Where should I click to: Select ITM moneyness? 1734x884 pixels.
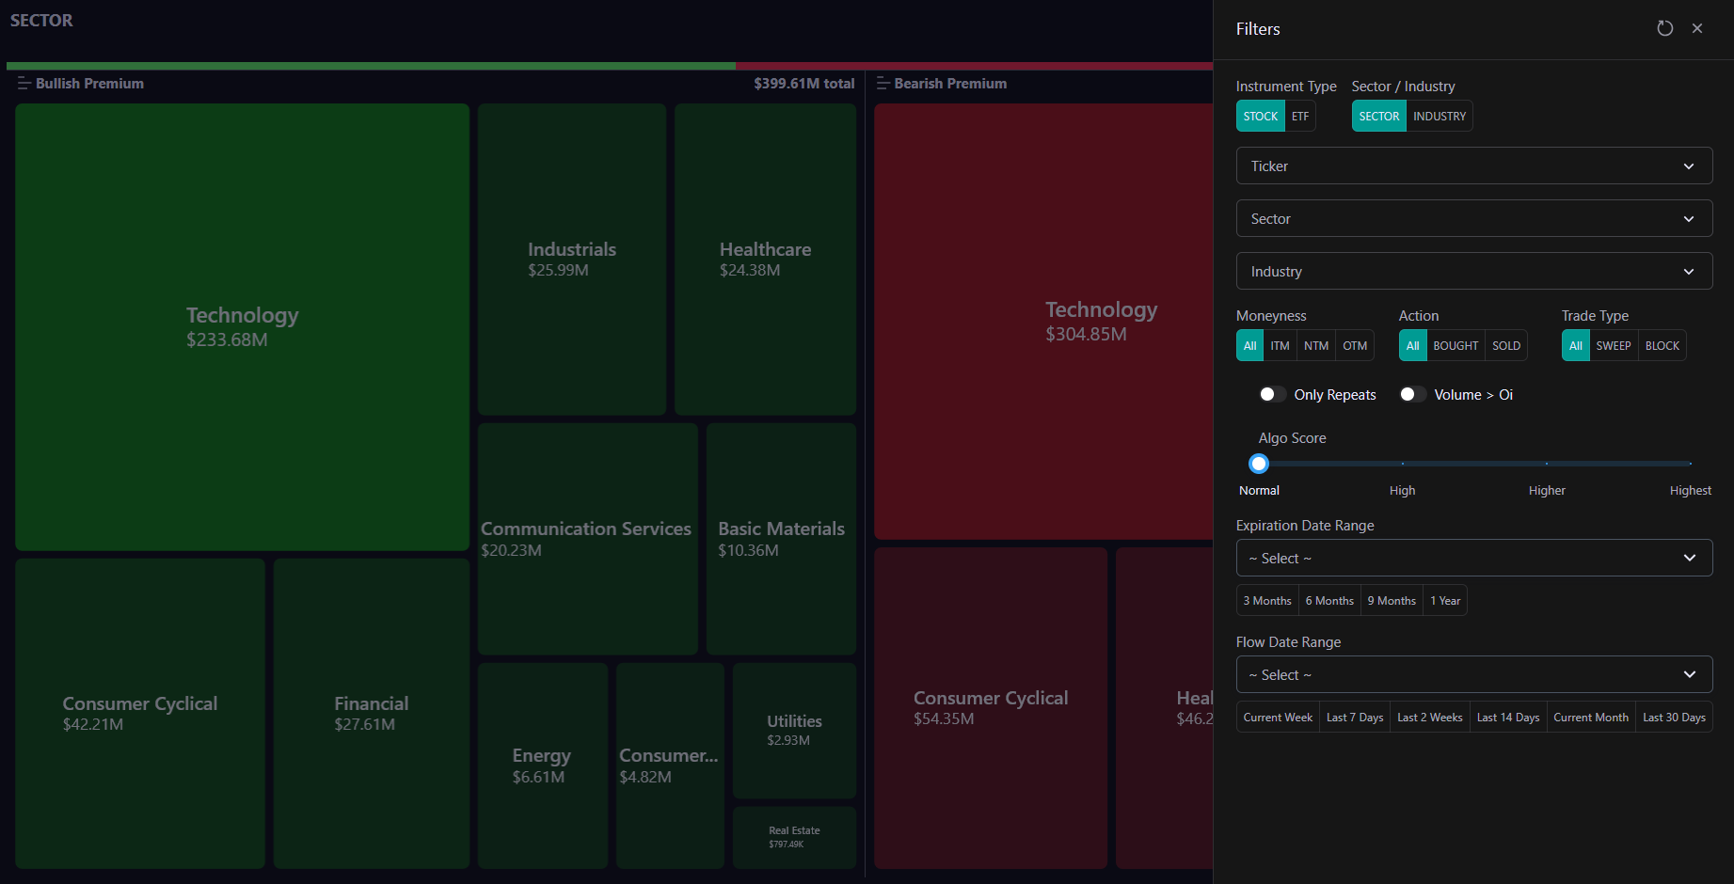(1281, 346)
